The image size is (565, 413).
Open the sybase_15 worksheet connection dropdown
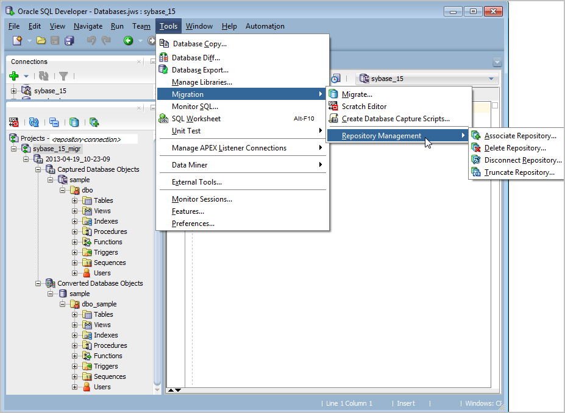[x=491, y=78]
